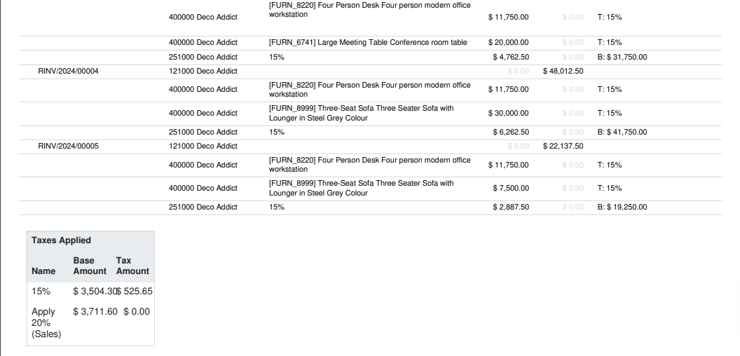Click the Base Amount column header

click(x=90, y=266)
